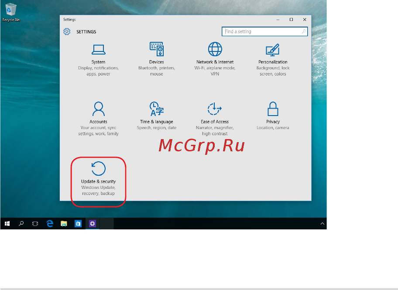Open the Ease of Access icon
Image resolution: width=398 pixels, height=290 pixels.
pyautogui.click(x=215, y=109)
